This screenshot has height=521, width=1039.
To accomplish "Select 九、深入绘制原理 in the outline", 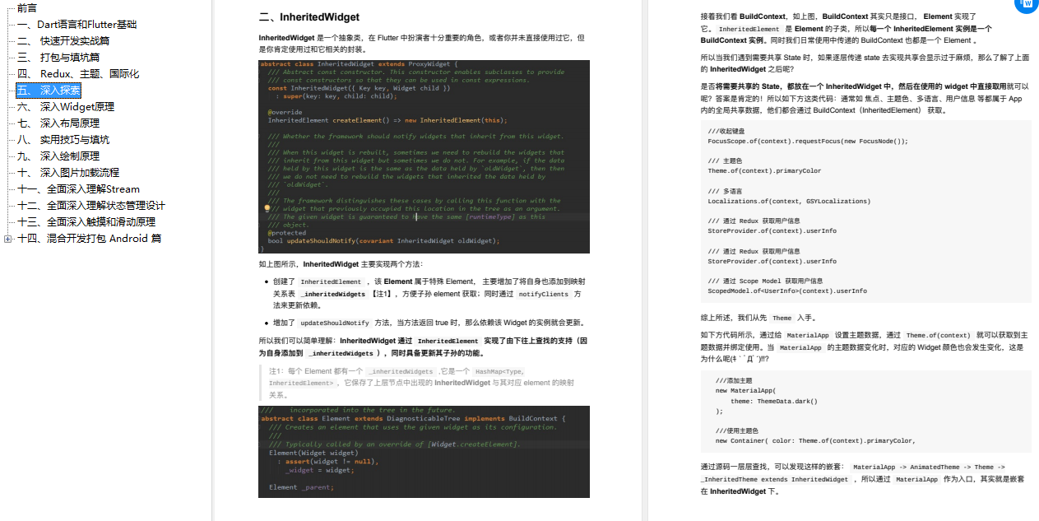I will tap(58, 156).
